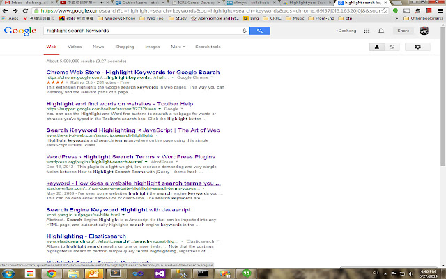Expand arrow next to stackoverflow.com result URL
Viewport: 446px width, 279px height.
point(203,188)
